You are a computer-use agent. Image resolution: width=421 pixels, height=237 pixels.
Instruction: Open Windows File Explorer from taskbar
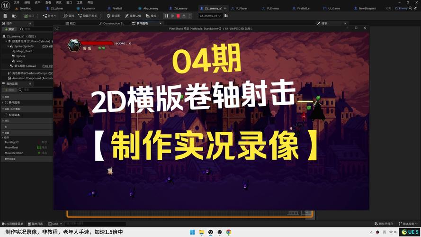[201, 232]
